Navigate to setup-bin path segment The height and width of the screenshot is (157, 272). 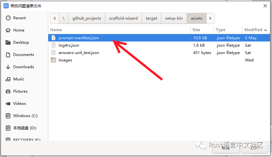click(174, 18)
